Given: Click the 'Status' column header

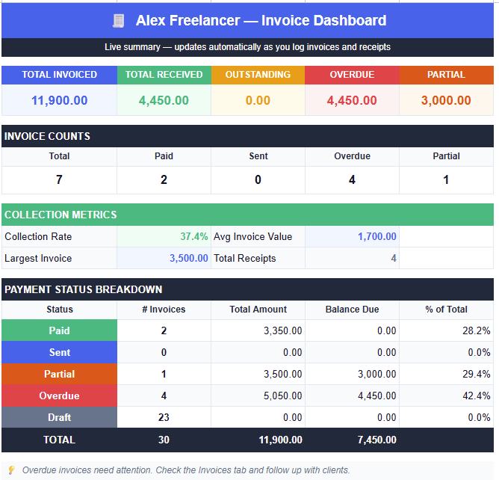Looking at the screenshot, I should click(x=60, y=310).
